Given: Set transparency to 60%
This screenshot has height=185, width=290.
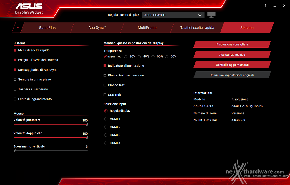Looking at the screenshot, I should click(153, 57).
